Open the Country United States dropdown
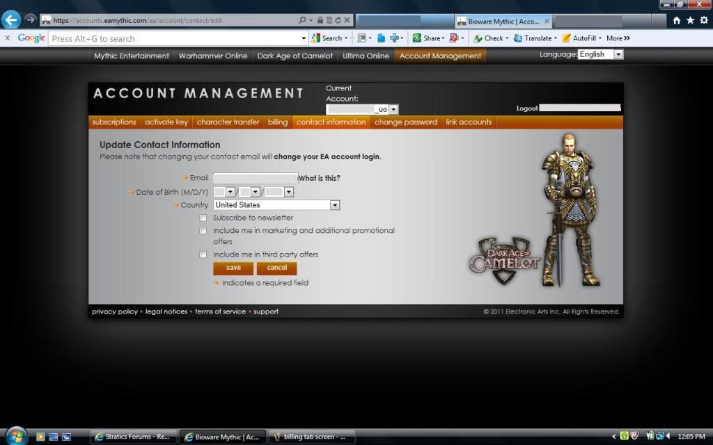This screenshot has width=713, height=445. click(x=276, y=205)
